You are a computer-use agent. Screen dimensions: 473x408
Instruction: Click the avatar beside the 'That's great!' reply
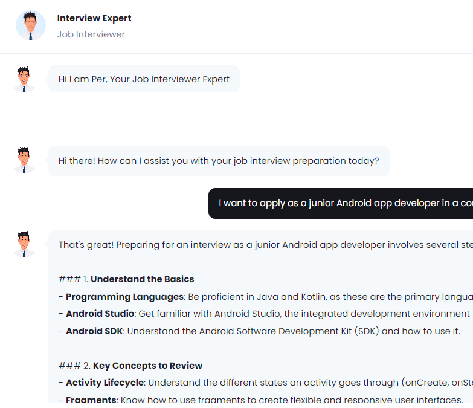tap(24, 244)
